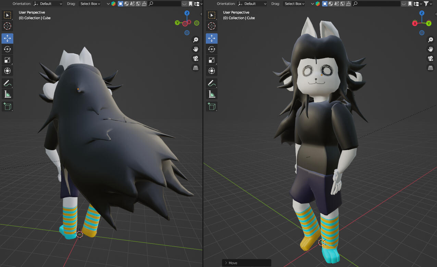
Task: Choose the Move tool in left viewport
Action: pyautogui.click(x=7, y=38)
